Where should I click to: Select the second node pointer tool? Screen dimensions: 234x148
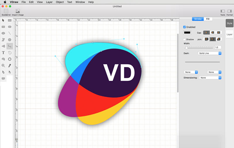[10, 72]
